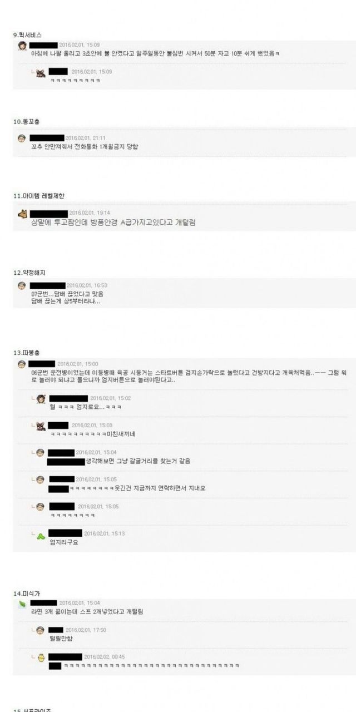356x712 pixels.
Task: Click the avatar on the reply "털릴만함"
Action: (40, 630)
